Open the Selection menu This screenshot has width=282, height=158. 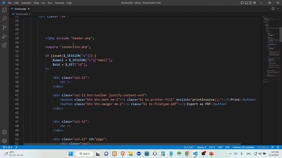click(26, 3)
